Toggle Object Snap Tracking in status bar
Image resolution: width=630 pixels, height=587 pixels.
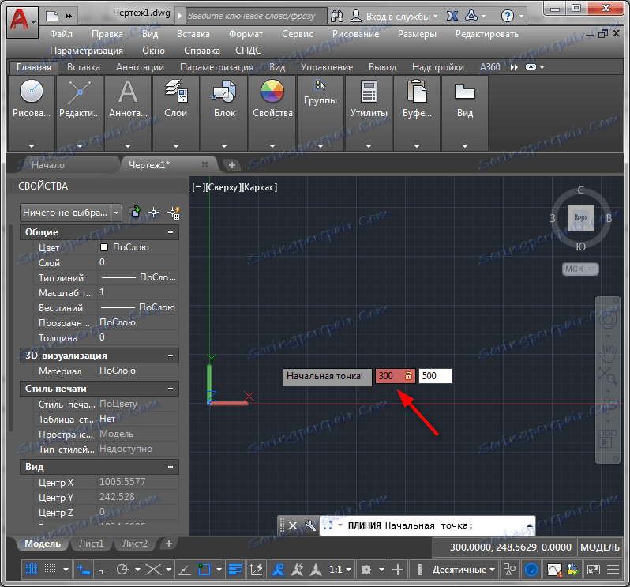(x=185, y=570)
